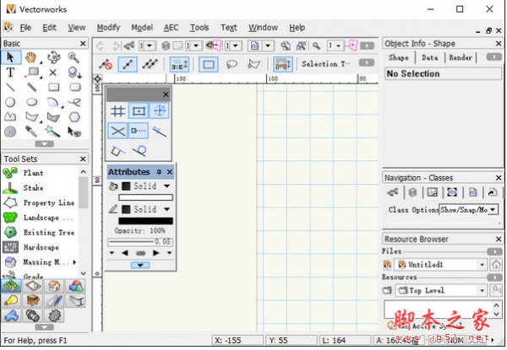This screenshot has height=350, width=507.
Task: Select the Eyedropper tool
Action: [32, 132]
